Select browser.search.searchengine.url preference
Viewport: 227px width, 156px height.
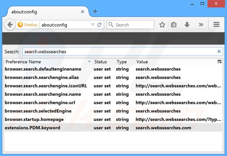(x=113, y=103)
